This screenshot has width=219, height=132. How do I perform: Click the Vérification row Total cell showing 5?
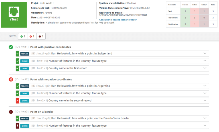point(213,24)
